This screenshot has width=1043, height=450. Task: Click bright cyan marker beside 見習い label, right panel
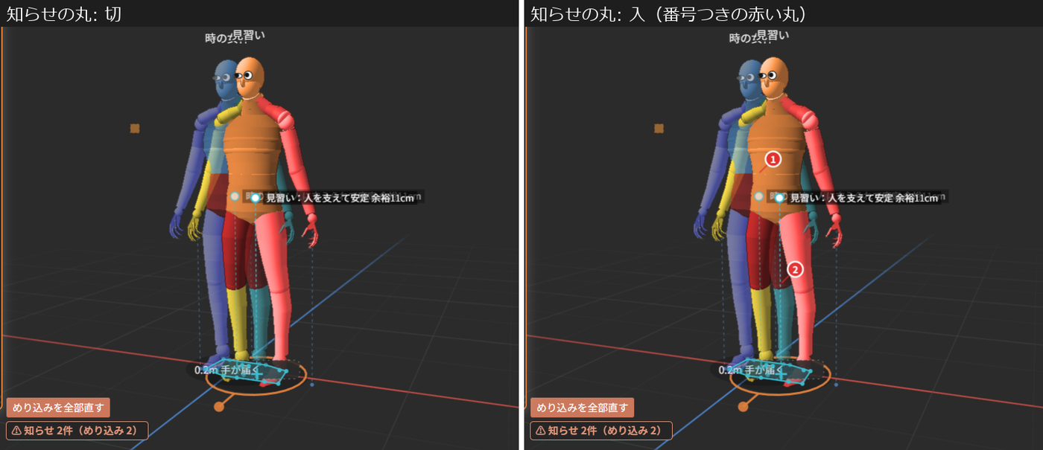click(779, 199)
